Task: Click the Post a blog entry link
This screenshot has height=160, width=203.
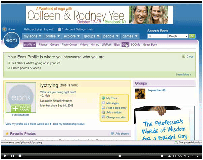Action: pyautogui.click(x=116, y=108)
